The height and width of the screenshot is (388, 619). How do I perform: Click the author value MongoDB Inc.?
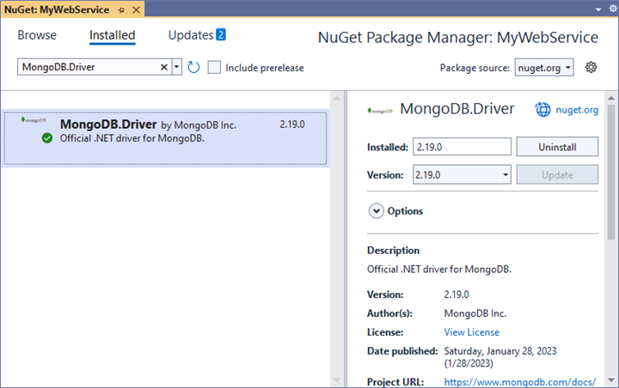(475, 313)
